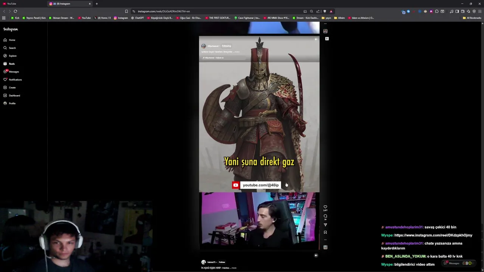Open previous reel's audio thumbnail
This screenshot has width=484, height=272.
tap(325, 31)
